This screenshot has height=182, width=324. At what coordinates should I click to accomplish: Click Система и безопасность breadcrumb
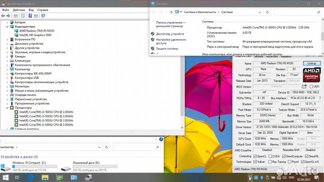coord(200,12)
